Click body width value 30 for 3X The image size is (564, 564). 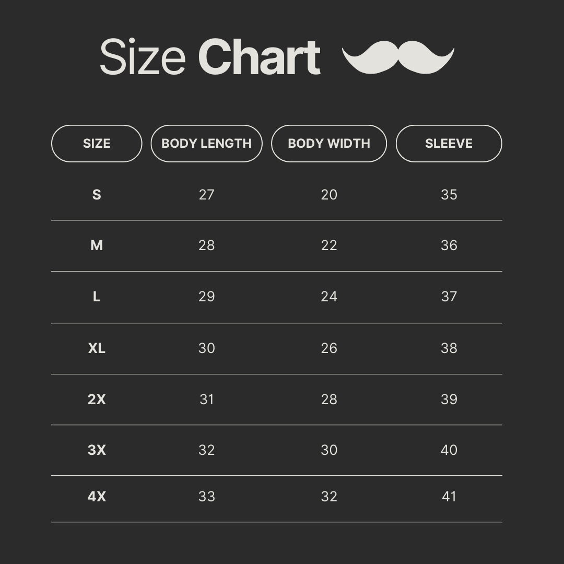pyautogui.click(x=329, y=450)
